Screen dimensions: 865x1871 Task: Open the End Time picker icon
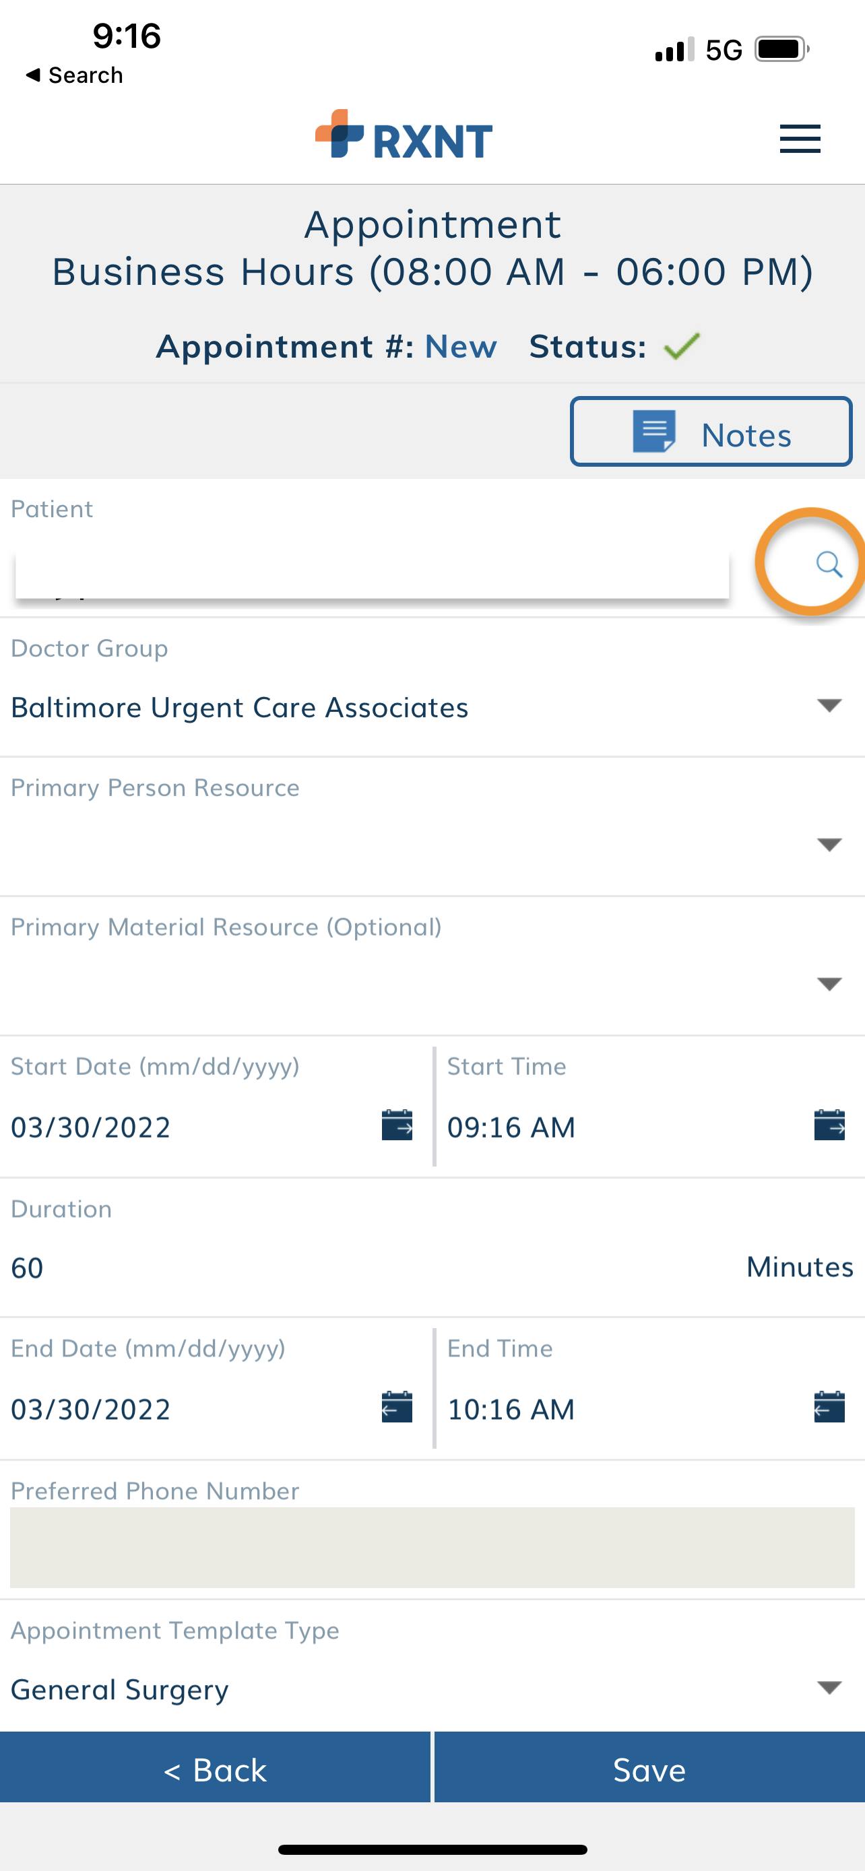pos(829,1407)
